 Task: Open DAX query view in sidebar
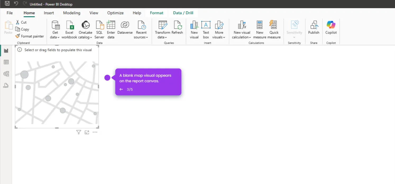6,85
